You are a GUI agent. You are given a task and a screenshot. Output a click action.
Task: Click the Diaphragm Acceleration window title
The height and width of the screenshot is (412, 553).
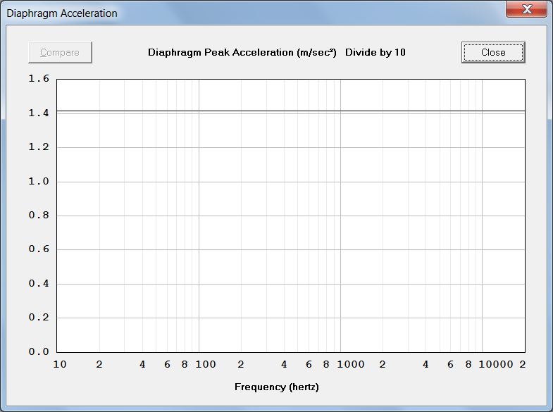click(62, 13)
